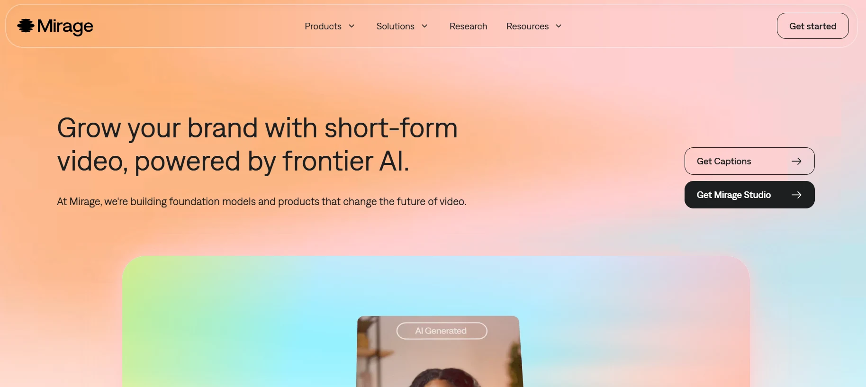Image resolution: width=866 pixels, height=387 pixels.
Task: Open the Resources menu
Action: point(527,26)
